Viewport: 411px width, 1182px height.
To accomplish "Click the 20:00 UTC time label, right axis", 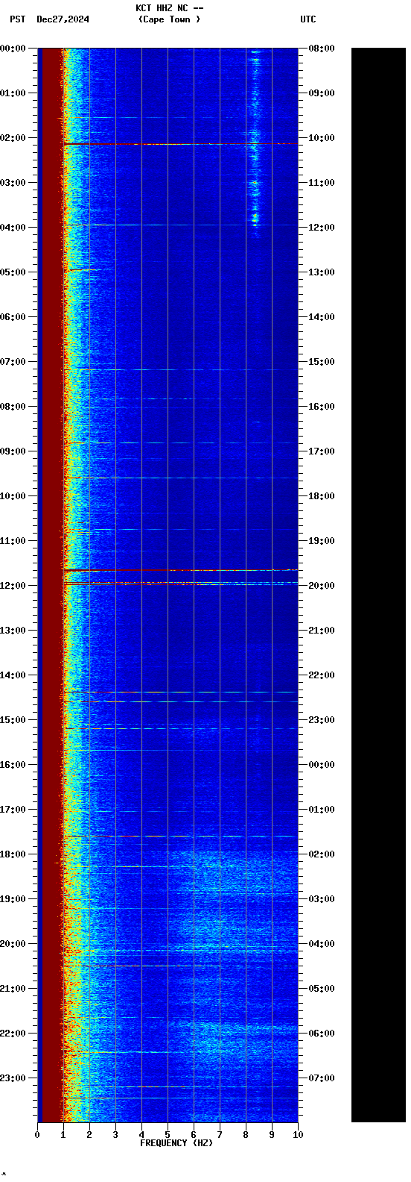I will pyautogui.click(x=322, y=586).
